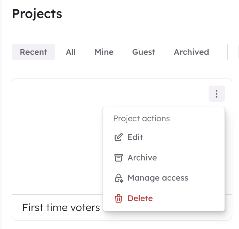Select Manage access text in the menu
The width and height of the screenshot is (239, 229).
click(x=158, y=178)
